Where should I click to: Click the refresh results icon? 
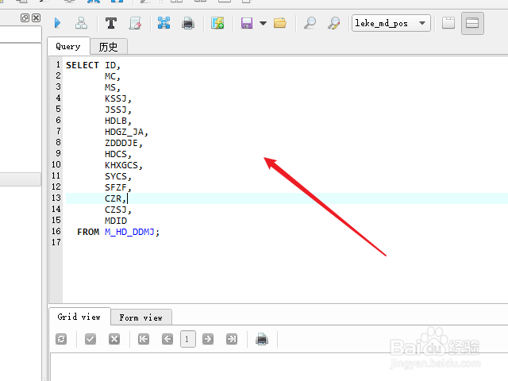[61, 339]
